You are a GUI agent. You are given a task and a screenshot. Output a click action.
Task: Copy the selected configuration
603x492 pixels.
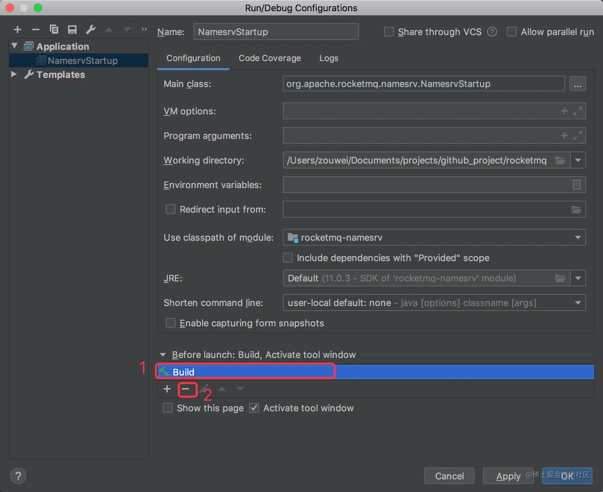pos(54,30)
